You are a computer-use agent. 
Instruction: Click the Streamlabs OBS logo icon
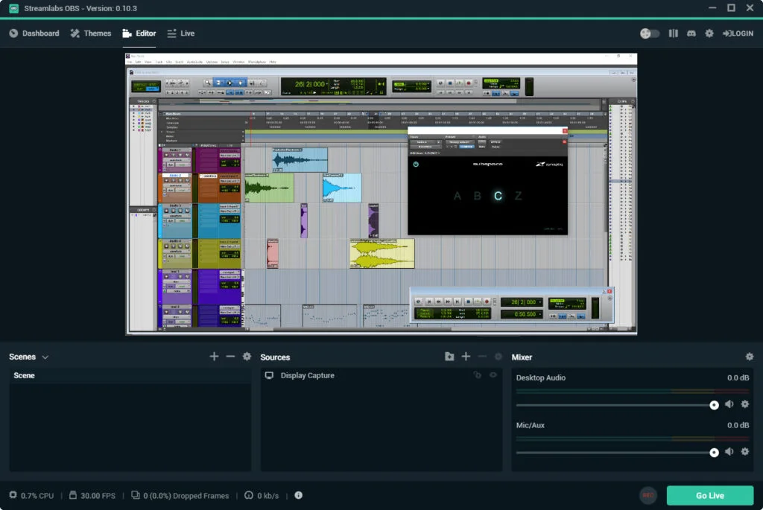click(x=13, y=8)
